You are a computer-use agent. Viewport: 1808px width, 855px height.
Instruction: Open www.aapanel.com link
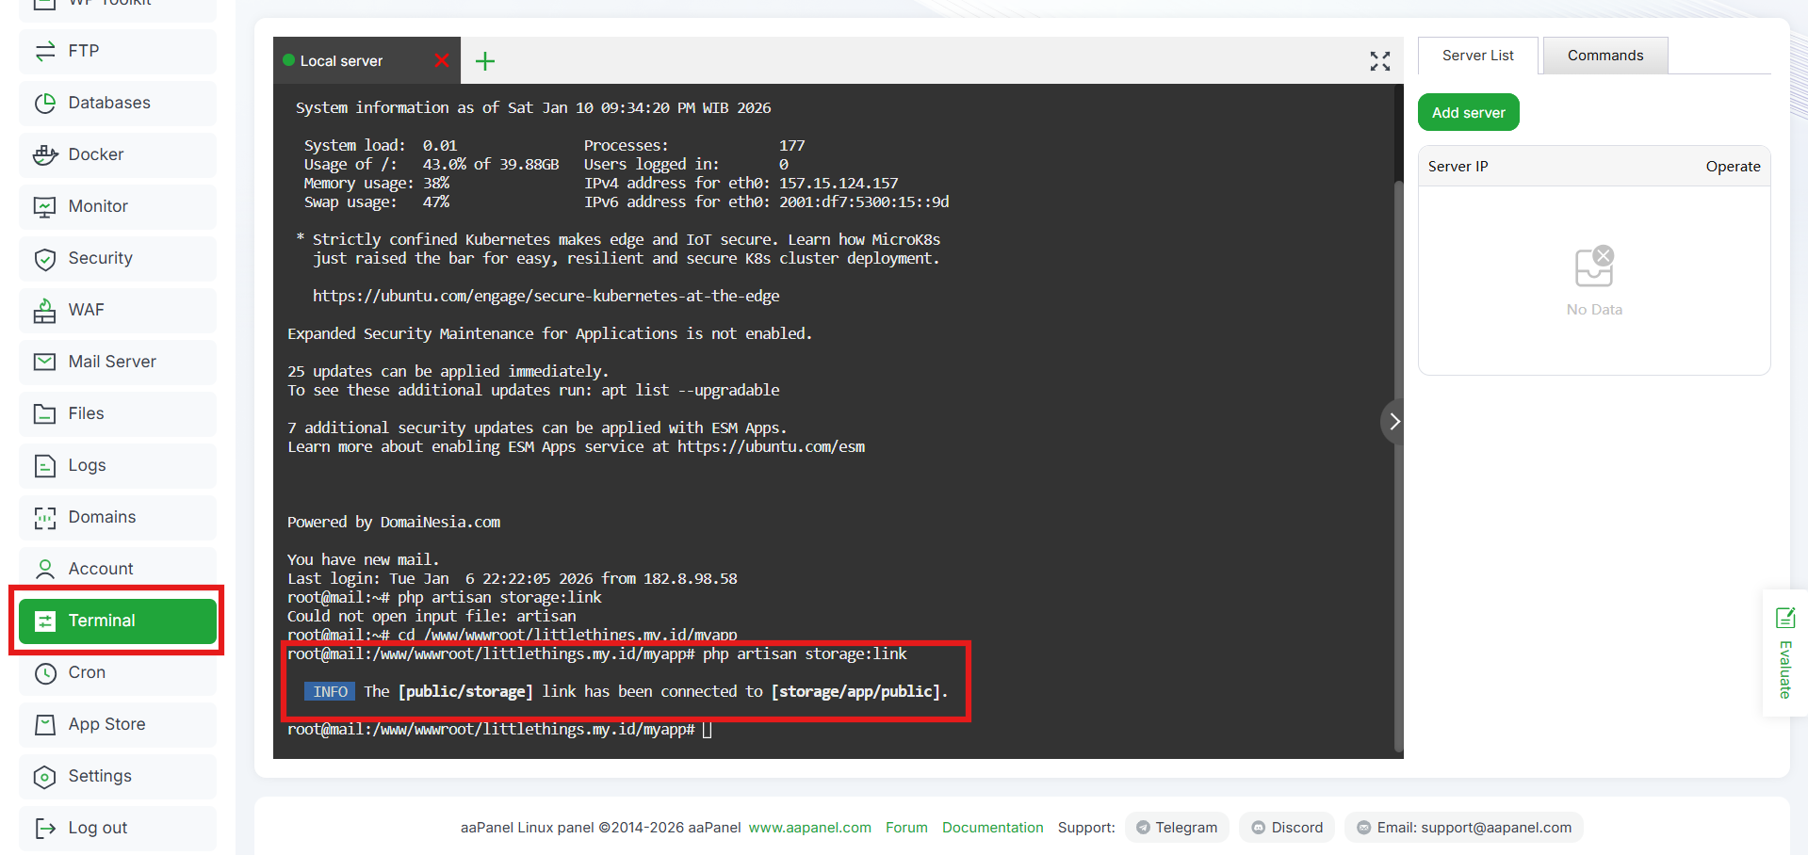809,828
